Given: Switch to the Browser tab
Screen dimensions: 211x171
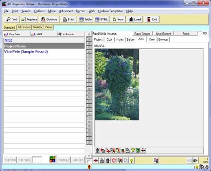Looking at the screenshot, I should pos(163,39).
